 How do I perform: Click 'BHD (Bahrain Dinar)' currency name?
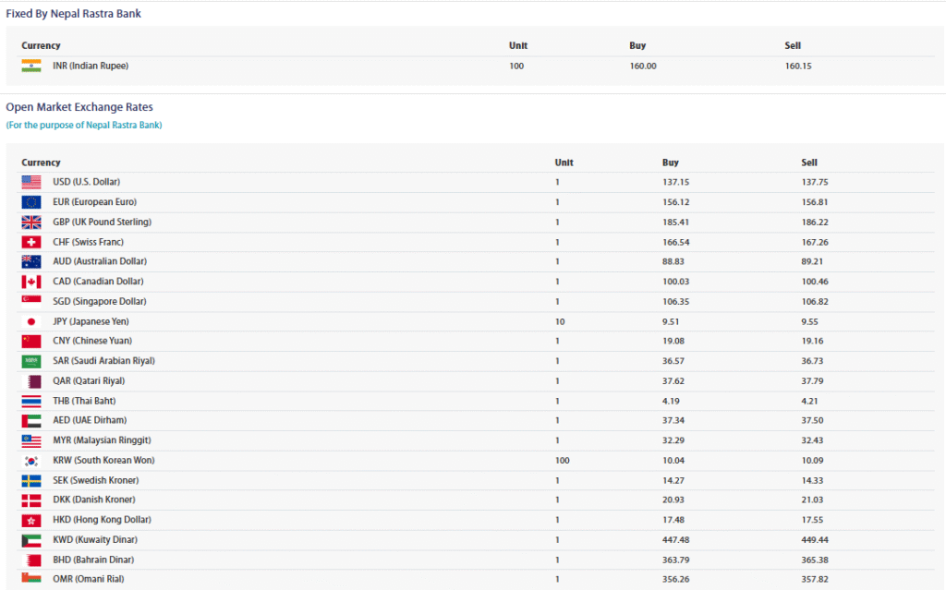coord(93,560)
